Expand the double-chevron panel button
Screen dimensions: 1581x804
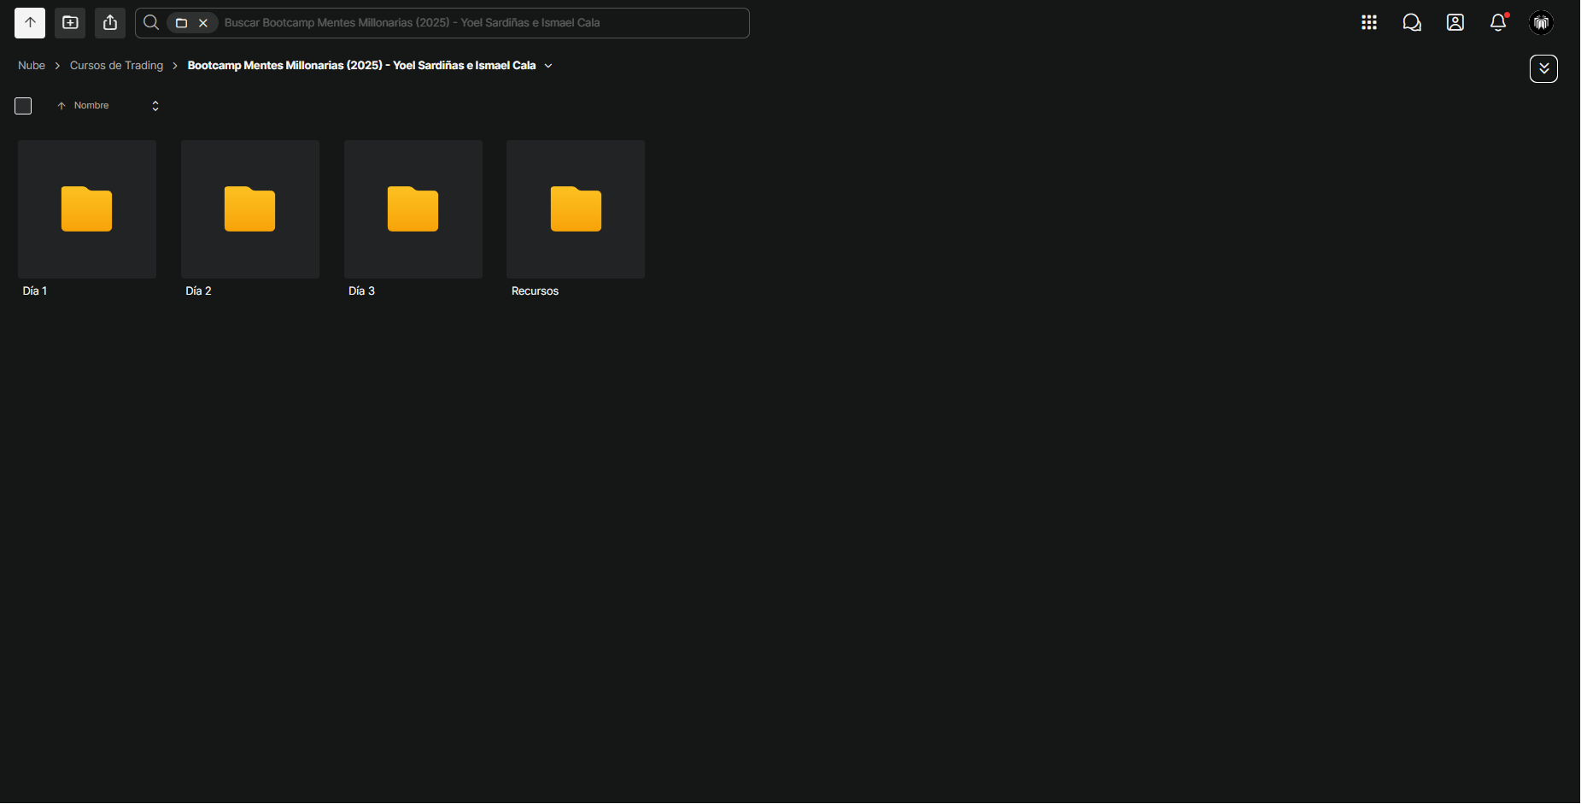[1543, 68]
